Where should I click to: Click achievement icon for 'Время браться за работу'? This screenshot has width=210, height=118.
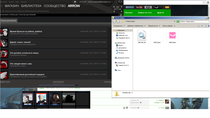[x=4, y=32]
